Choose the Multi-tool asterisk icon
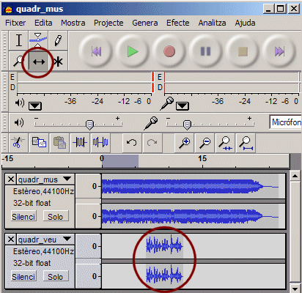The height and width of the screenshot is (293, 302). coord(58,62)
